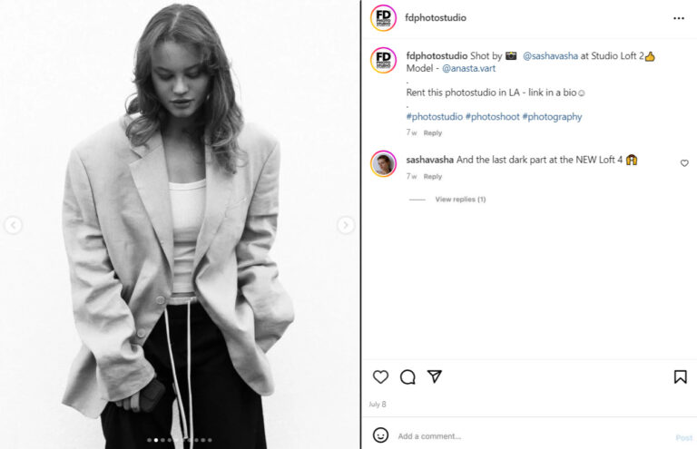This screenshot has width=697, height=449.
Task: Click the Post comment button
Action: click(683, 437)
